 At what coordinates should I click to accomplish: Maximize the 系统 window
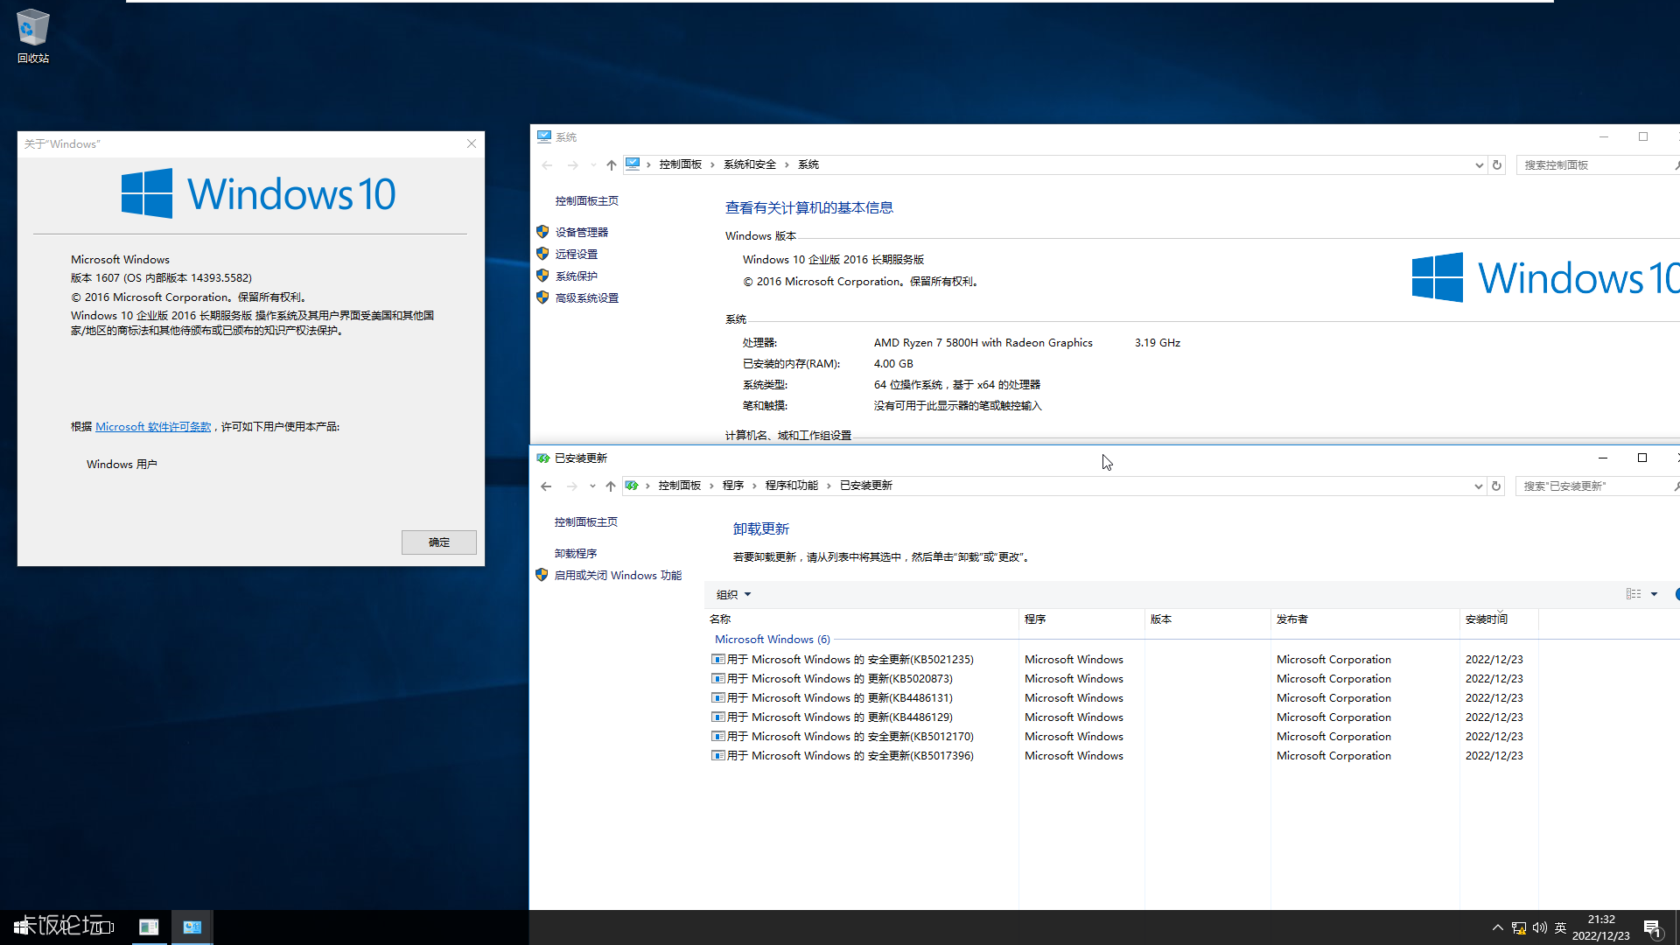1643,136
